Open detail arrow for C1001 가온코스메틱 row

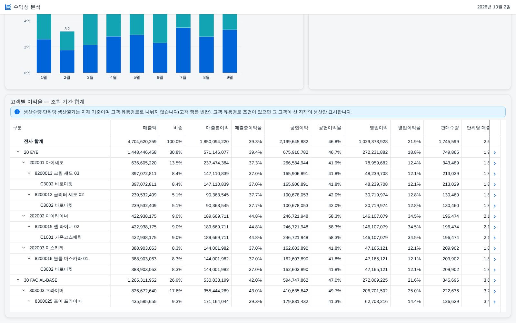click(495, 238)
